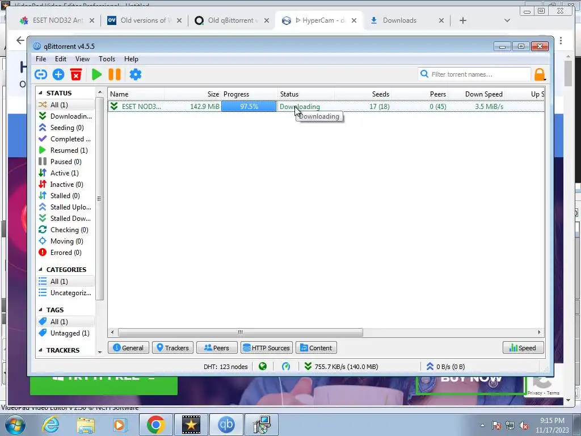Select All (1) under Tags

[66, 322]
